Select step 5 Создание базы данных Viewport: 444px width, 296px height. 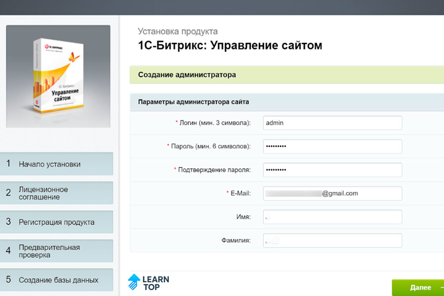[56, 280]
